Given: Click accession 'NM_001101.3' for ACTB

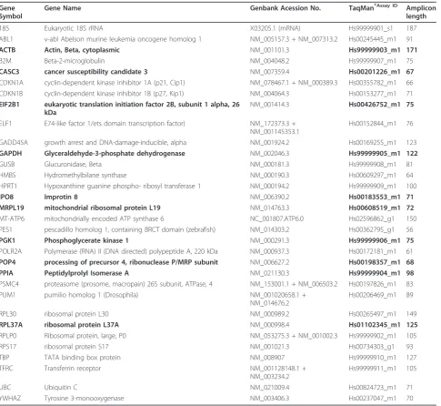Looking at the screenshot, I should coord(269,50).
